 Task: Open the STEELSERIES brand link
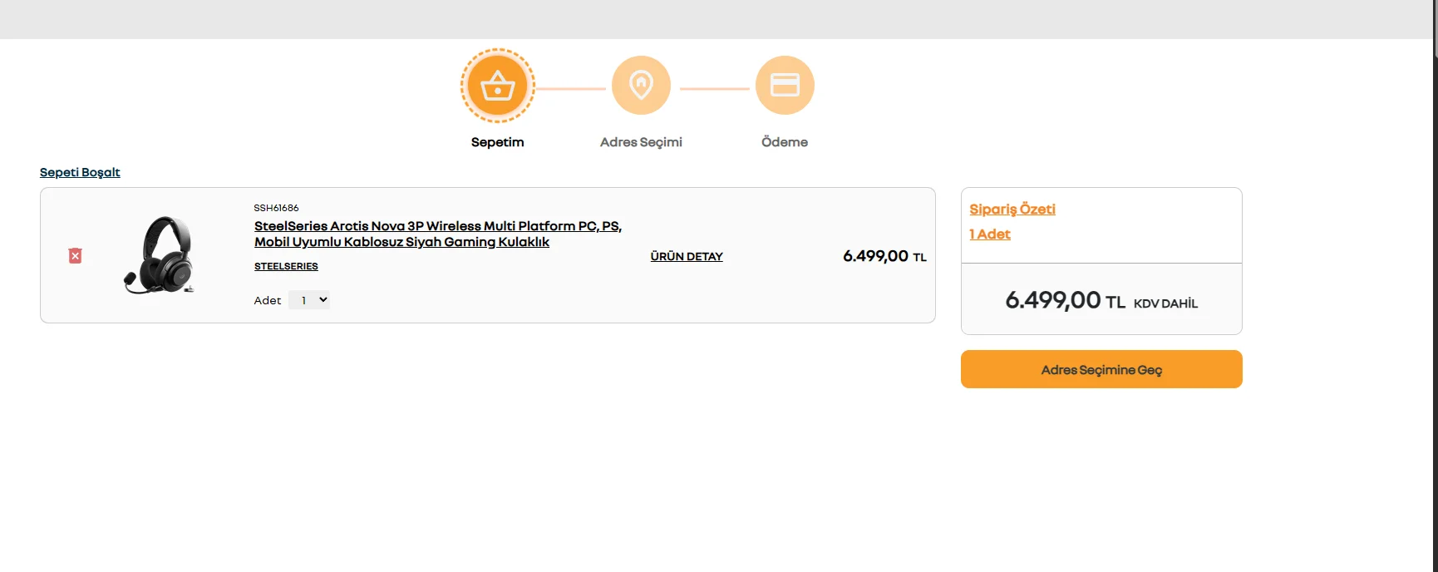click(x=286, y=266)
